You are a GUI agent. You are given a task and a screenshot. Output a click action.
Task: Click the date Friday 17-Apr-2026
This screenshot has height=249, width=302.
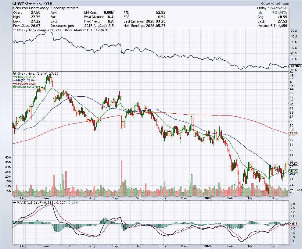click(x=272, y=8)
